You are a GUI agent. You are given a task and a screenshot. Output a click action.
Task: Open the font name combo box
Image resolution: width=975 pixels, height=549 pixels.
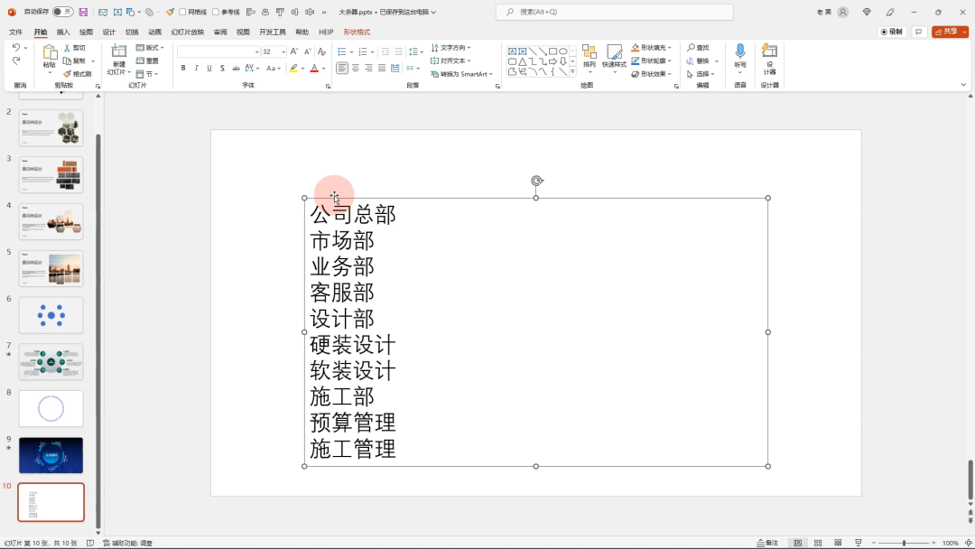[x=218, y=51]
